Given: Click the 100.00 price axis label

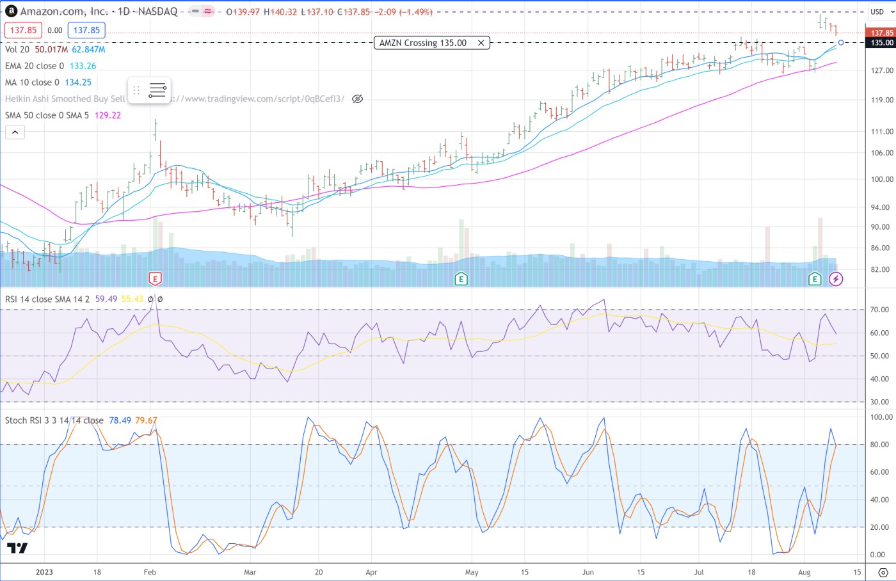Looking at the screenshot, I should pyautogui.click(x=882, y=179).
